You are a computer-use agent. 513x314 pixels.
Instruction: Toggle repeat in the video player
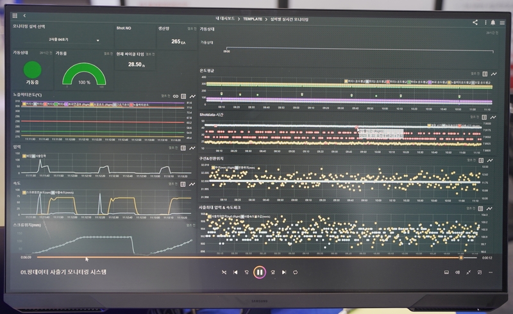click(x=295, y=272)
